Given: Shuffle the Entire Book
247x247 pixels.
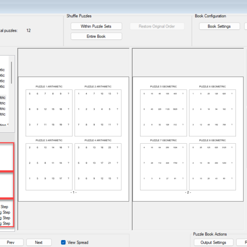Looking at the screenshot, I should (x=96, y=36).
